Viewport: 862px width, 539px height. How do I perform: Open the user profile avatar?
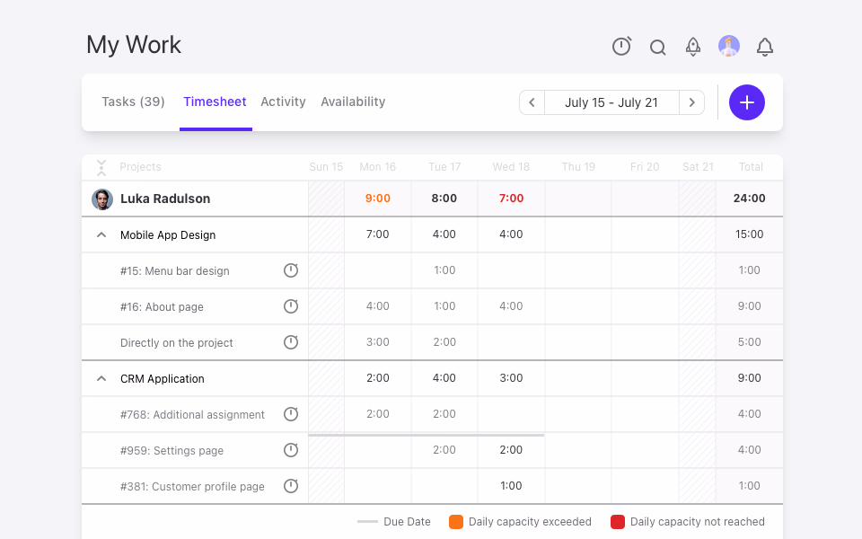[729, 46]
